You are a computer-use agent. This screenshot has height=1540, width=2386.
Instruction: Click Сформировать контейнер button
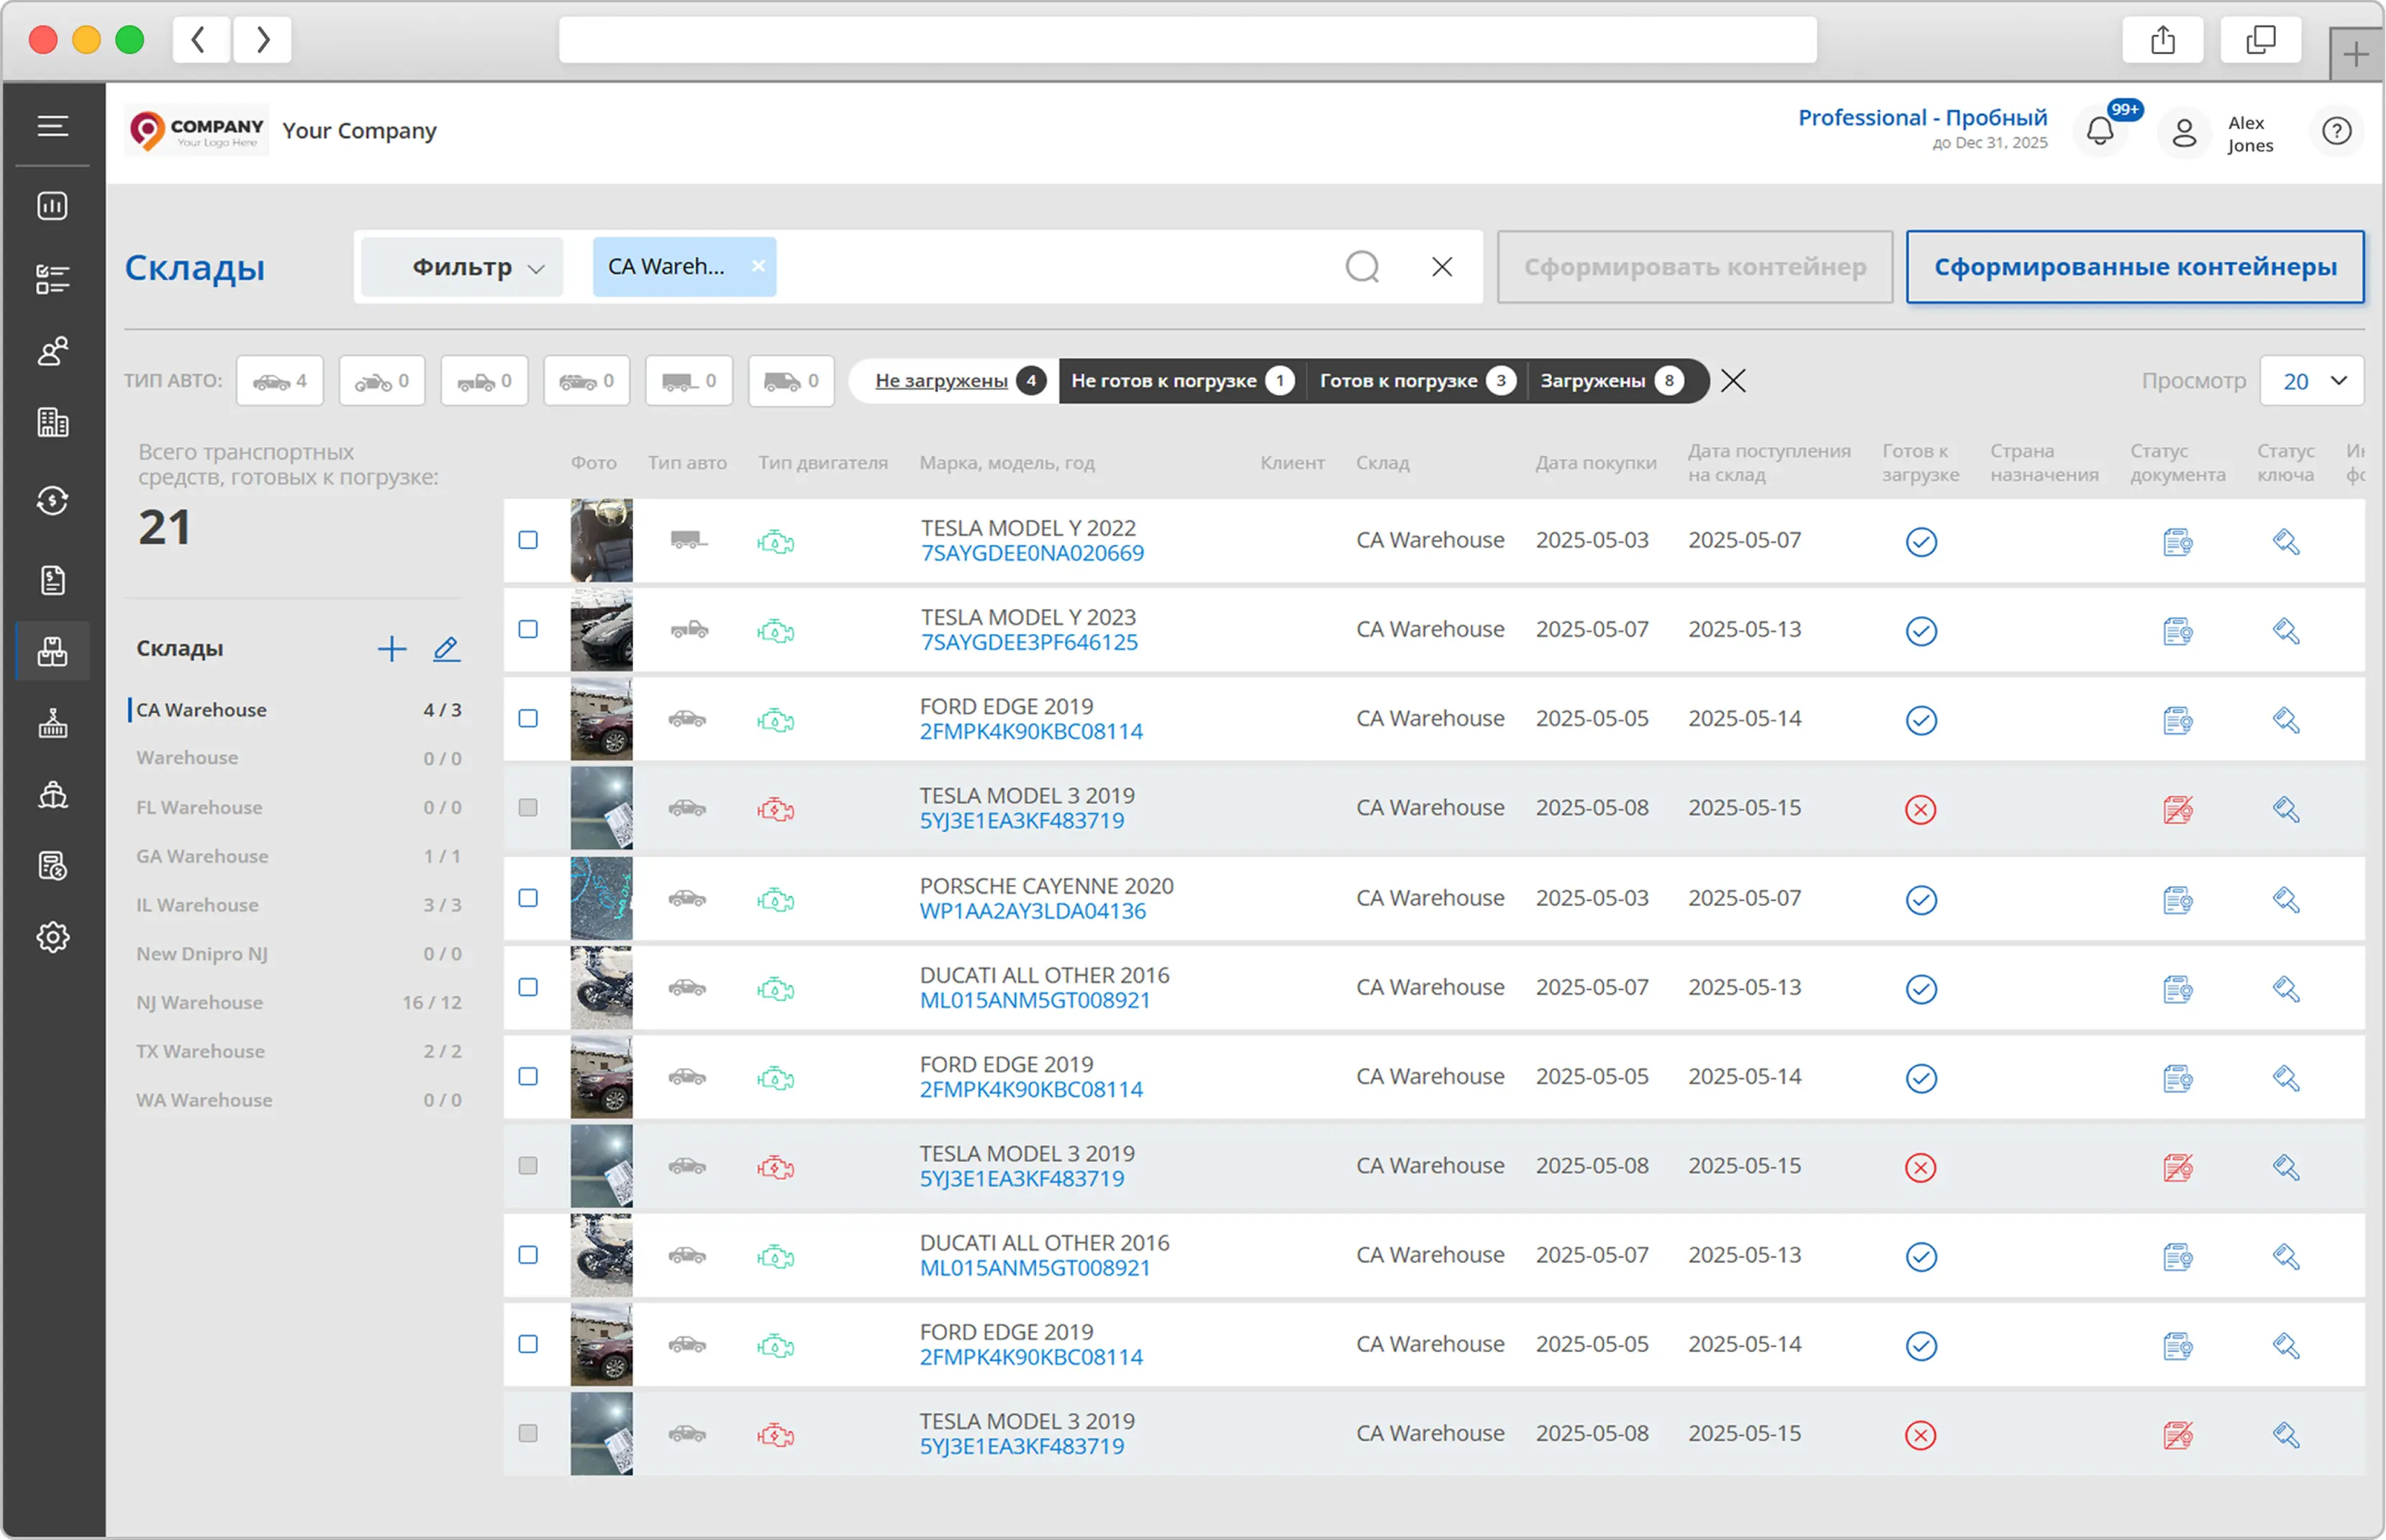click(1695, 267)
